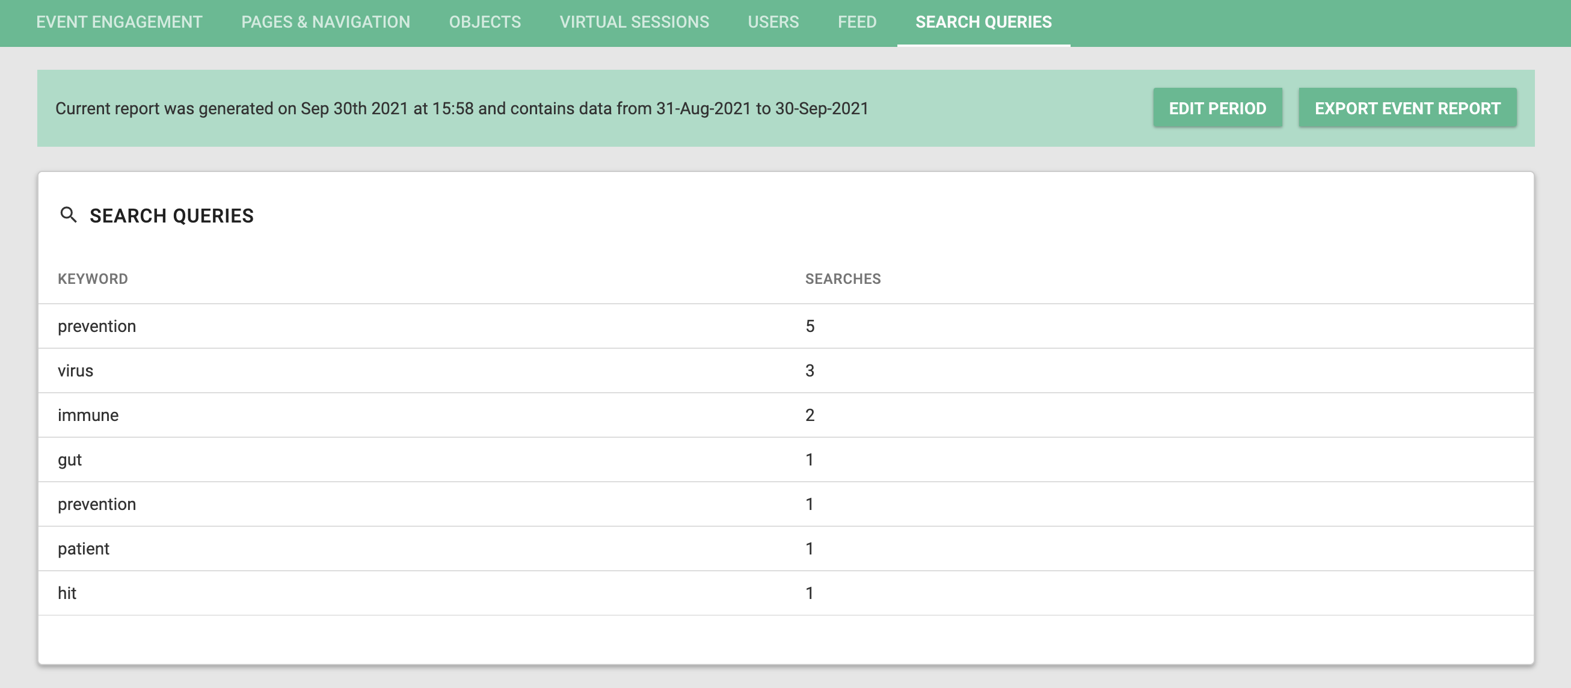Click the report generation date text
The height and width of the screenshot is (688, 1571).
462,109
